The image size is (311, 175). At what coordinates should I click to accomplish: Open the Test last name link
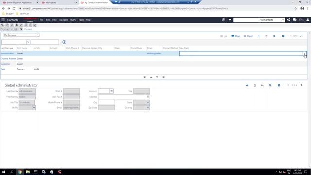3,69
